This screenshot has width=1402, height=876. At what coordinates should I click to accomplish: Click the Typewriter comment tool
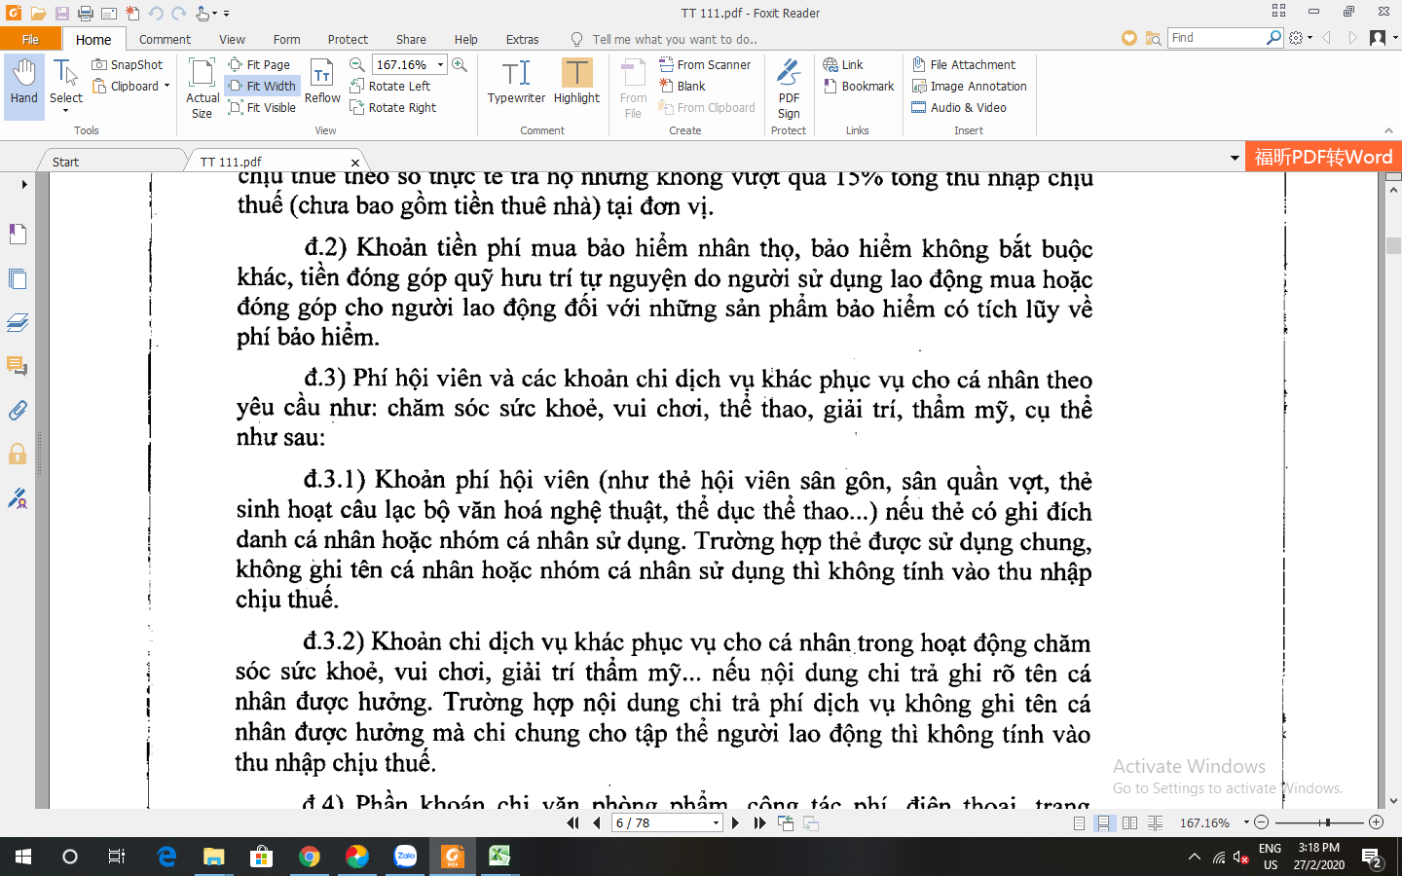516,82
